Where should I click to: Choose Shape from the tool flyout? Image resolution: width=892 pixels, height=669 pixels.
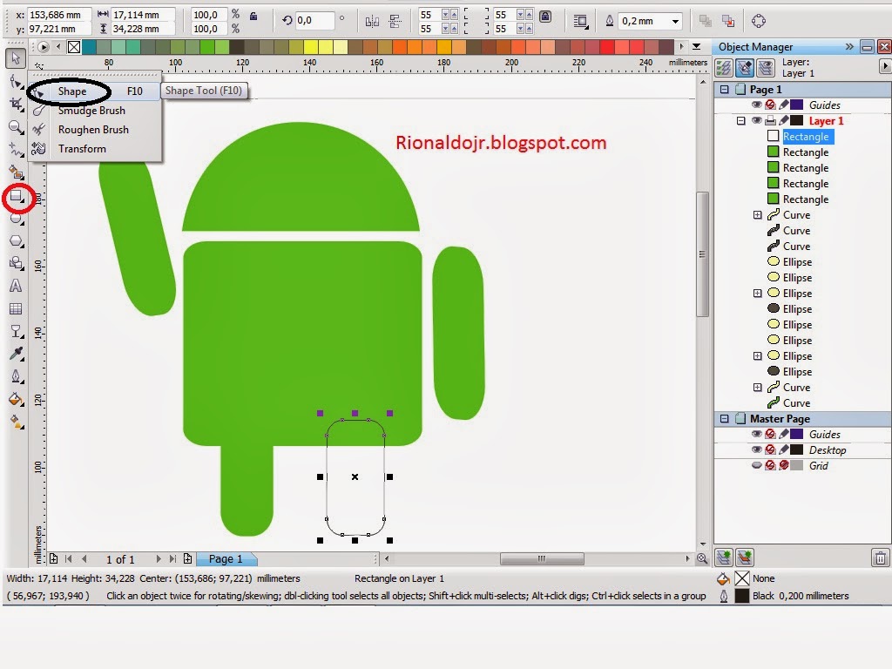pos(94,91)
